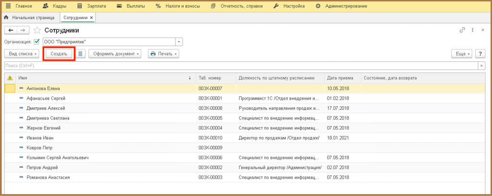The height and width of the screenshot is (196, 492).
Task: Click the Директор по продажам position cell
Action: [x=279, y=138]
